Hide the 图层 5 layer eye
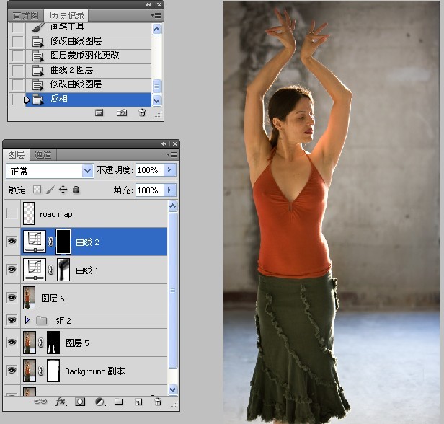This screenshot has height=424, width=444. (12, 342)
